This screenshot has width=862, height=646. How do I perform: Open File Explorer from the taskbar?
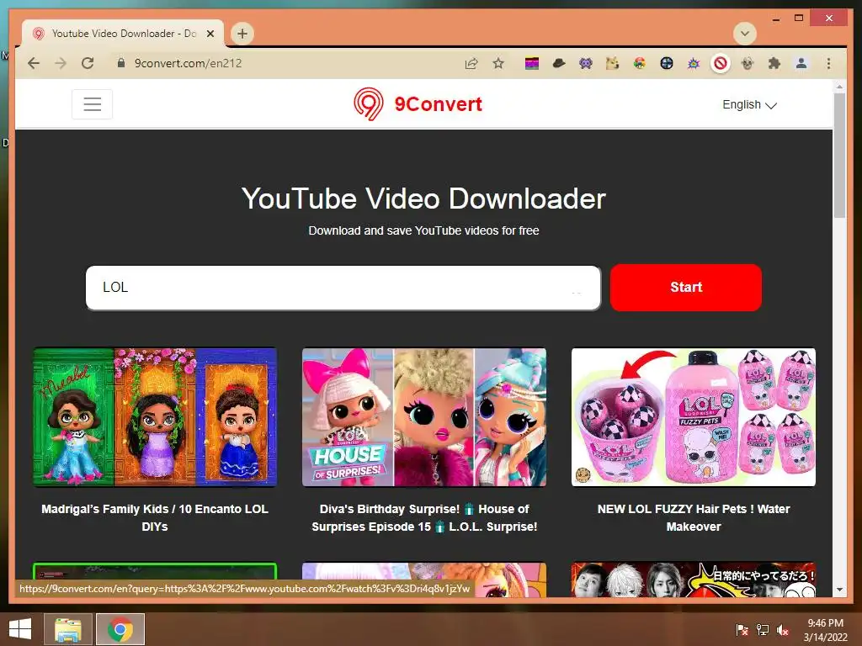pos(68,629)
